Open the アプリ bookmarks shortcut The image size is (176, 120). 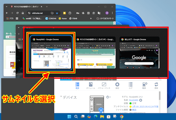pyautogui.click(x=10, y=18)
